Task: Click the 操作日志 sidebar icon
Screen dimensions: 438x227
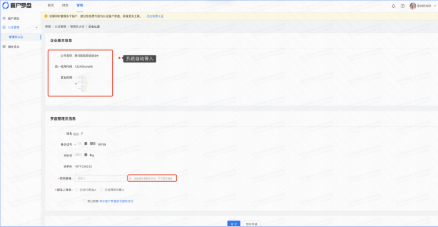Action: (4, 47)
